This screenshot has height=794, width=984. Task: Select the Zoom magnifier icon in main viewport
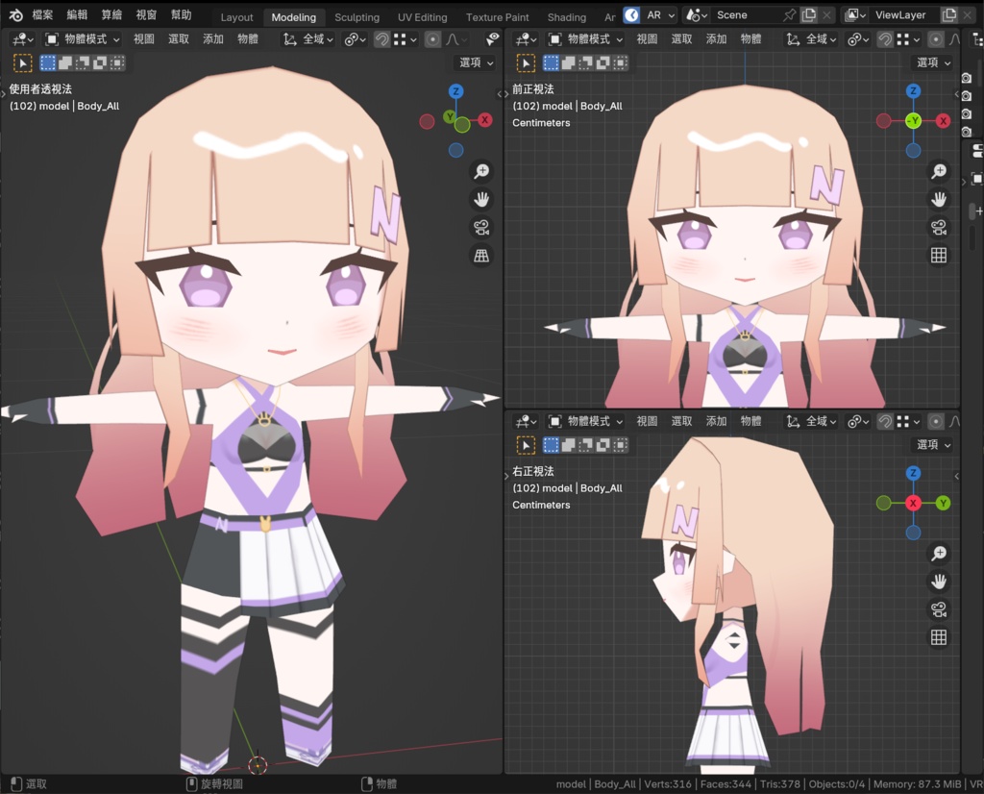(481, 170)
